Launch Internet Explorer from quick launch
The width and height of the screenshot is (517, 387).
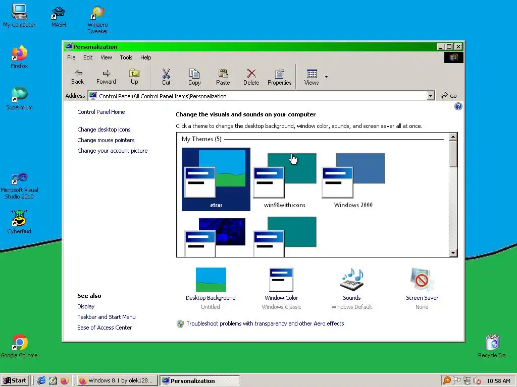(x=41, y=381)
